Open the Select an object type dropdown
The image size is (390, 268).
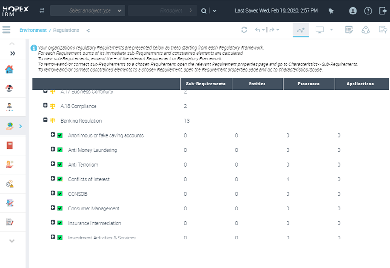[88, 11]
